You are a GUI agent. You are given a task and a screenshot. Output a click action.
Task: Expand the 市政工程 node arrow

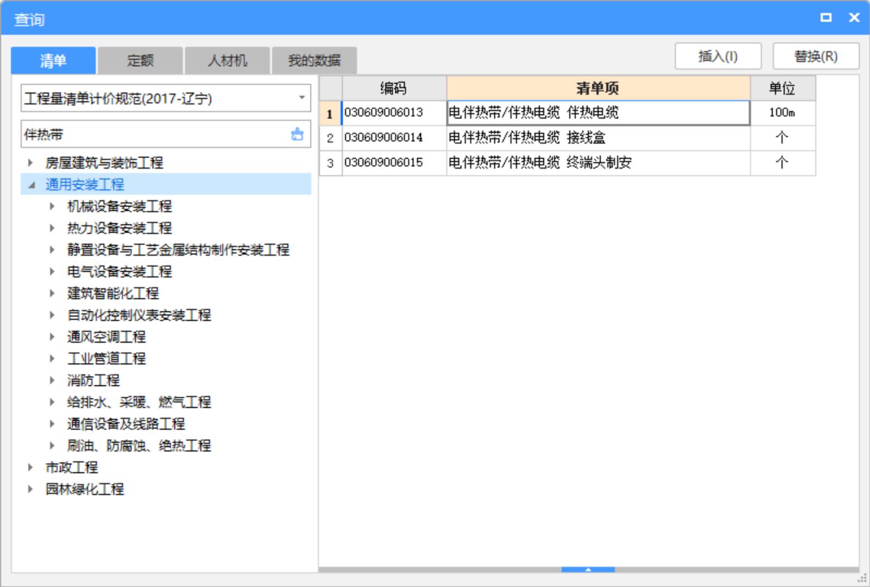click(x=30, y=467)
